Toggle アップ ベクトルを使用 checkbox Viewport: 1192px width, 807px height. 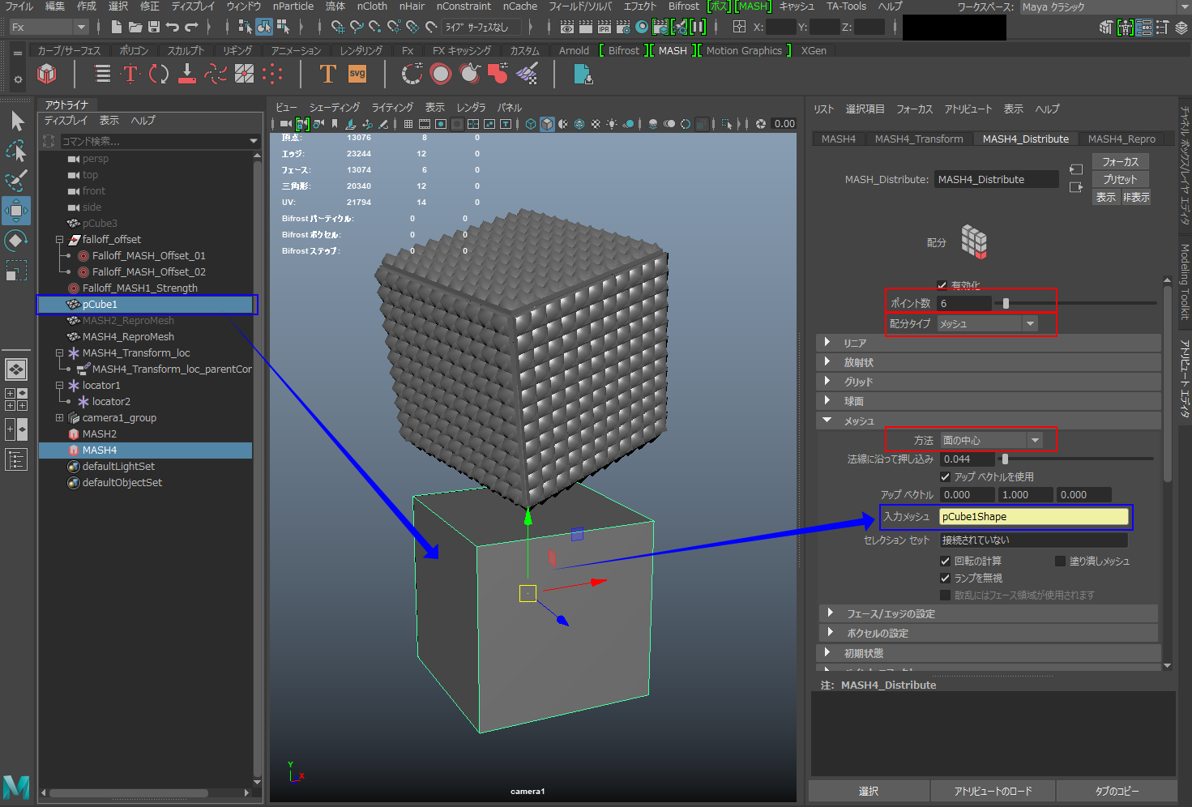pyautogui.click(x=945, y=476)
